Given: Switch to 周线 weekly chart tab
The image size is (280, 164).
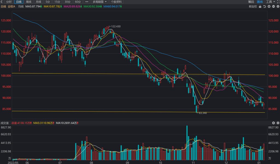Looking at the screenshot, I should 28,2.
